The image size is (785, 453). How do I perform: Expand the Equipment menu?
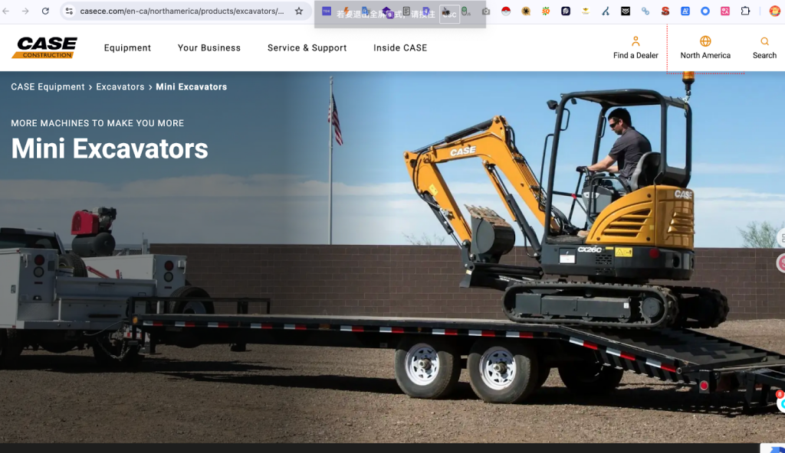pyautogui.click(x=127, y=47)
